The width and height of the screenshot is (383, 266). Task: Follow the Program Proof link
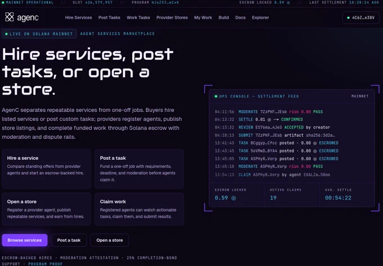tap(46, 264)
